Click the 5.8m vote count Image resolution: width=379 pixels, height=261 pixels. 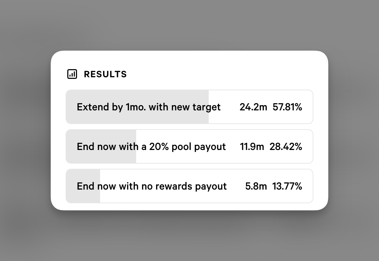tap(256, 186)
